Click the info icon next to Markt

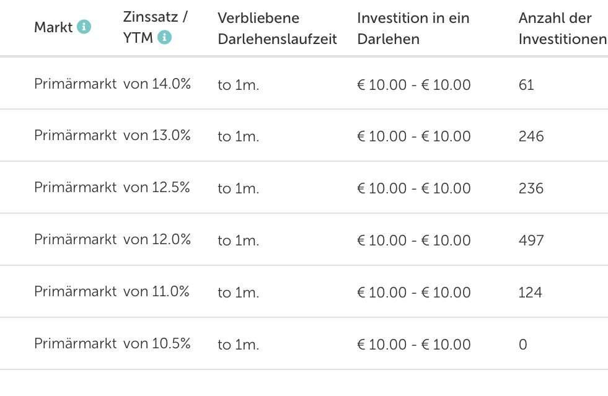click(x=84, y=27)
